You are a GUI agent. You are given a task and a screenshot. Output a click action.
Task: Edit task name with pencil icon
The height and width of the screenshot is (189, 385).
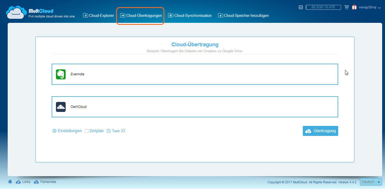point(108,131)
